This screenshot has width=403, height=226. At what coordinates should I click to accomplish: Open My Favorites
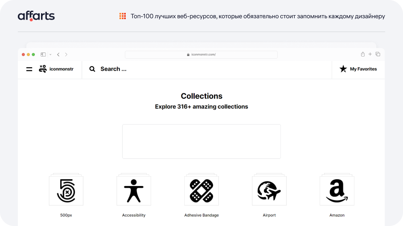[x=358, y=69]
